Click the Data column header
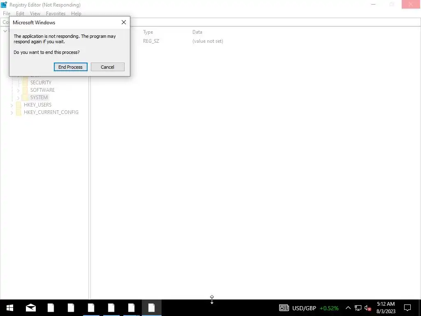This screenshot has width=421, height=316. tap(197, 32)
